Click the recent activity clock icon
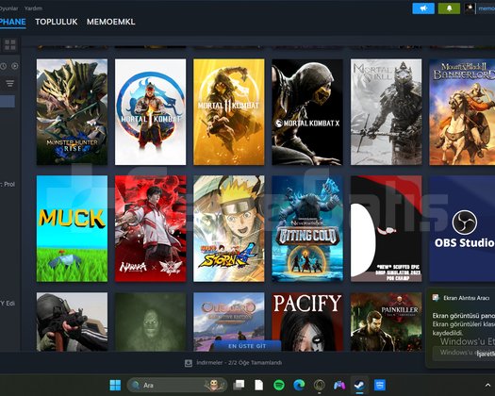Screen dimensions: 495x396 click(4, 66)
